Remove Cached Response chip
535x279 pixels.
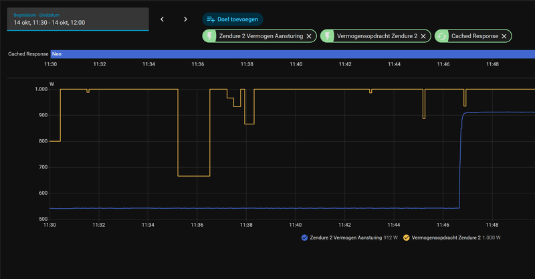(504, 36)
